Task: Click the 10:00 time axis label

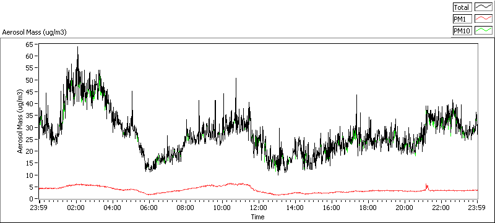Action: [222, 208]
